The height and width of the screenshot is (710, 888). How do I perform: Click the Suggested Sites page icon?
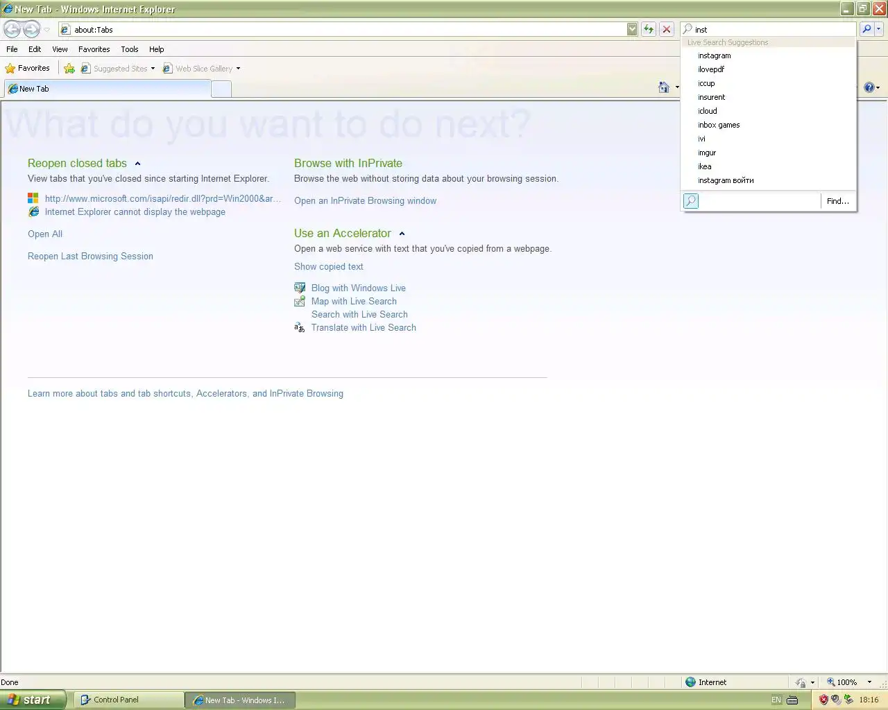click(x=85, y=69)
